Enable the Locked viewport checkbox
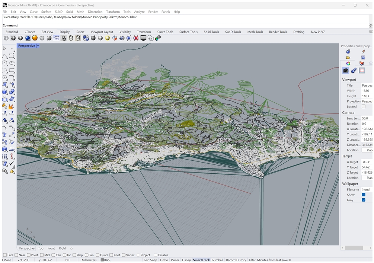Image resolution: width=374 pixels, height=263 pixels. [x=364, y=107]
